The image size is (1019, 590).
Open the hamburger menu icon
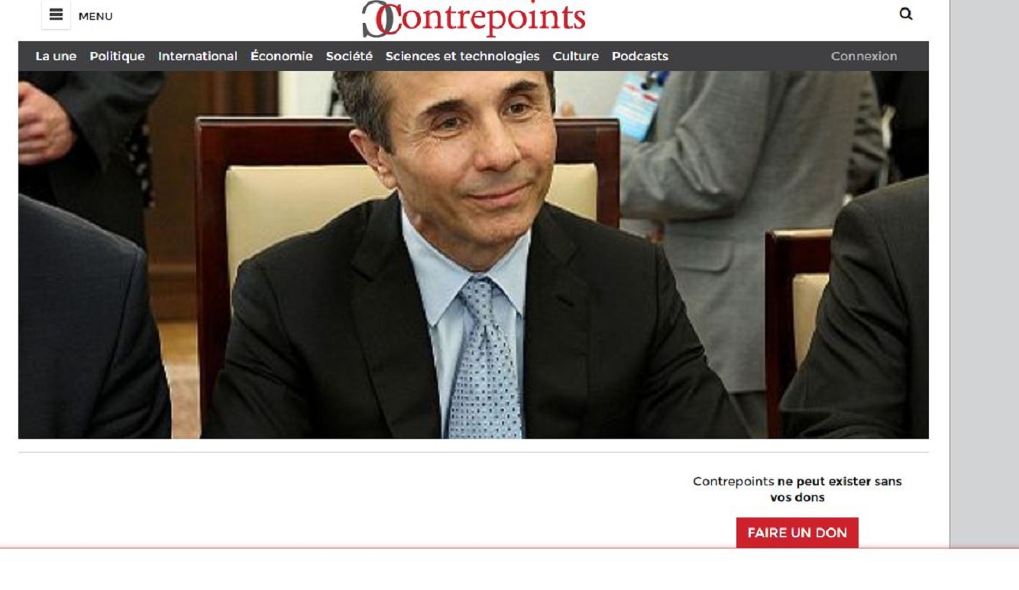(56, 15)
